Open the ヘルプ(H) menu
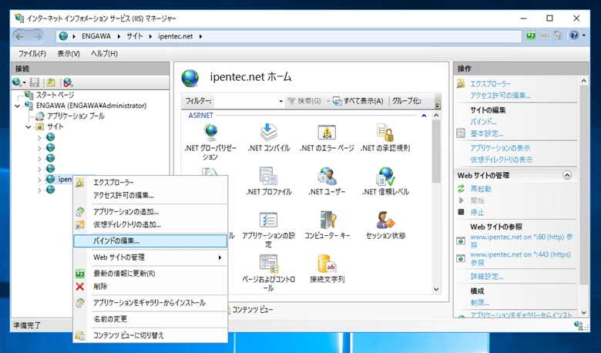601x353 pixels. (x=104, y=54)
